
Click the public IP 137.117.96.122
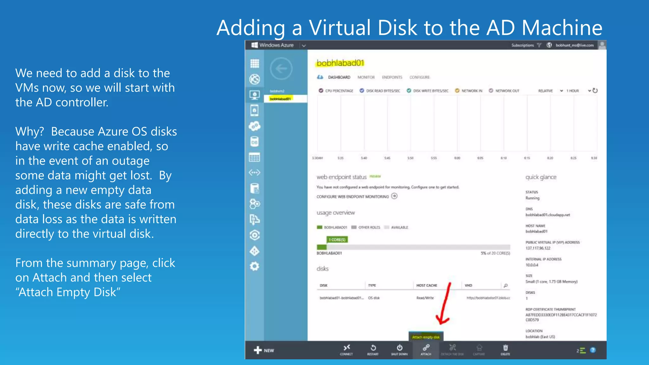pyautogui.click(x=538, y=248)
